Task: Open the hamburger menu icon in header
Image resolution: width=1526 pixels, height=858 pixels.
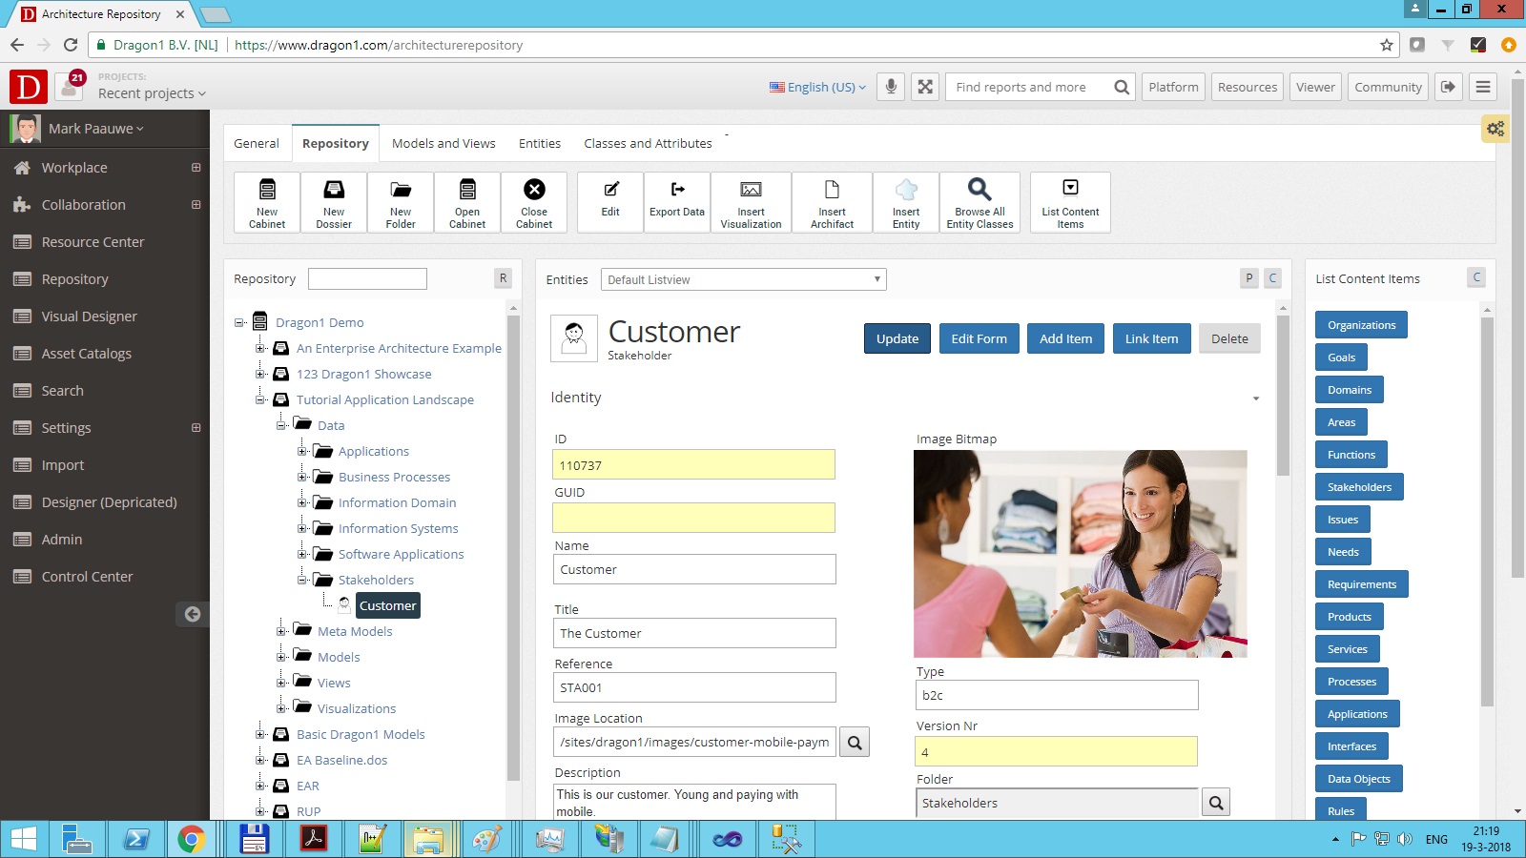Action: tap(1482, 87)
